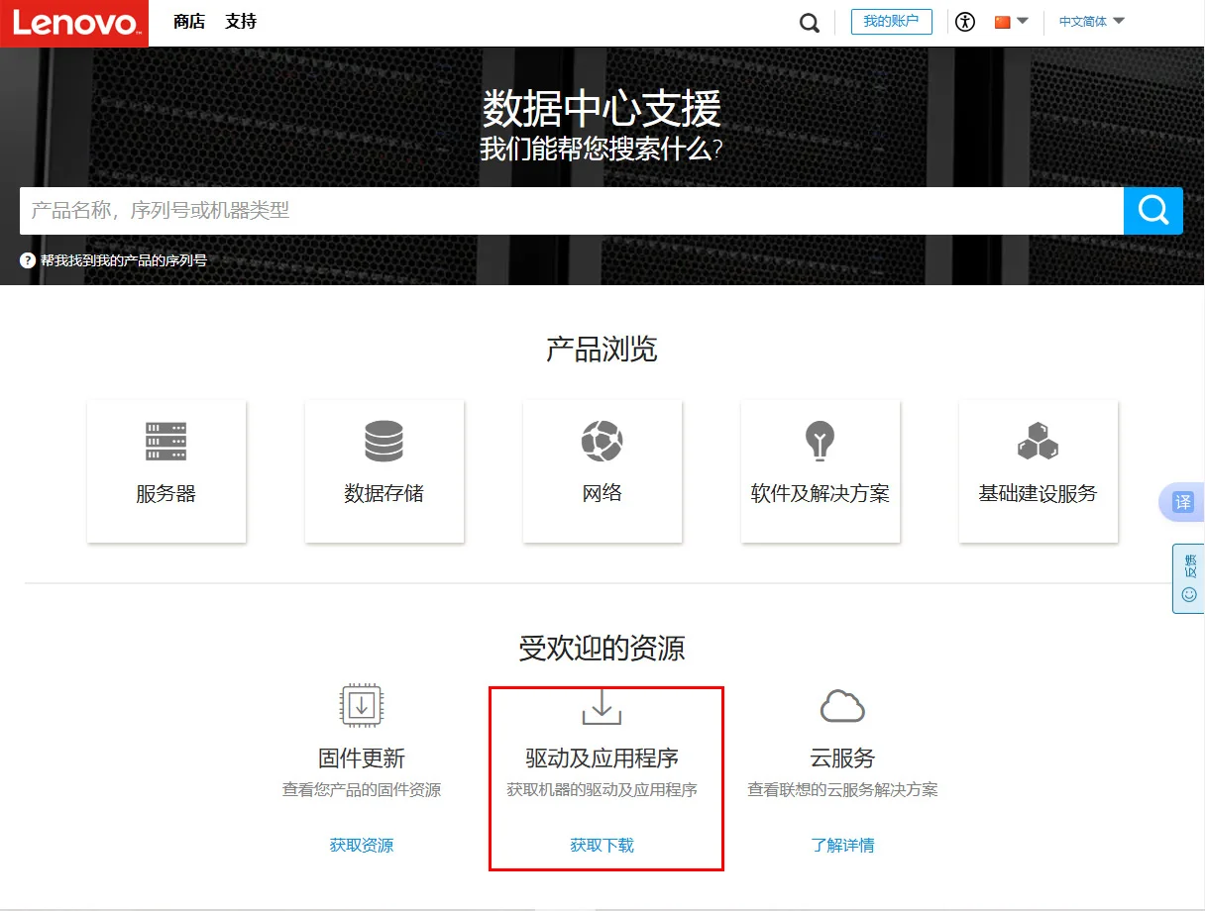Screen dimensions: 1205x911
Task: Open the accessibility icon in the header
Action: point(965,21)
